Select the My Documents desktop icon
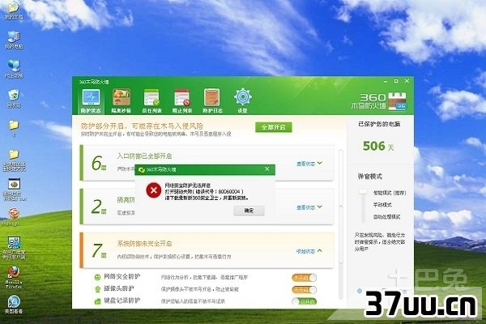Image resolution: width=486 pixels, height=324 pixels. tap(13, 11)
